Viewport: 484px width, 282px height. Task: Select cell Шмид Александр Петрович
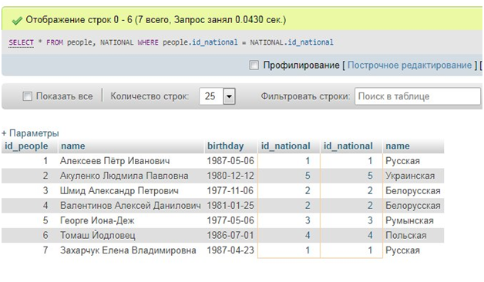tap(119, 190)
